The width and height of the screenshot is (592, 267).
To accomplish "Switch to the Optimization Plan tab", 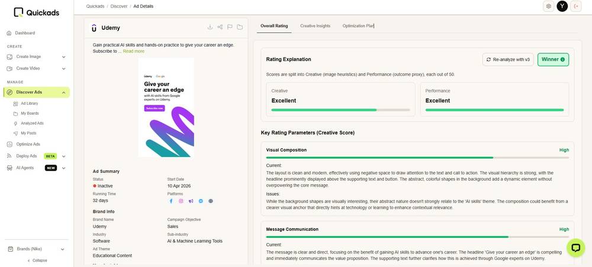I will click(x=358, y=26).
